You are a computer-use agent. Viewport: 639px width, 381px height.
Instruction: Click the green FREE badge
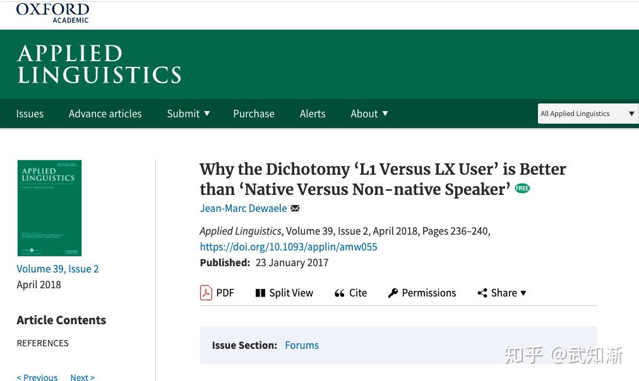[x=522, y=189]
